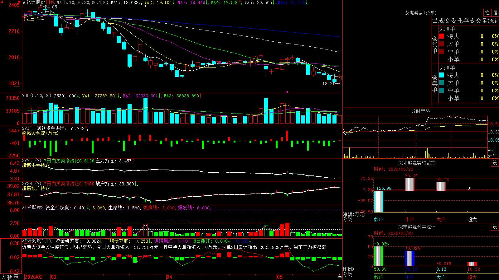Viewport: 499px width, 280px height.
Task: Click the 79350 volume axis label
Action: click(13, 98)
